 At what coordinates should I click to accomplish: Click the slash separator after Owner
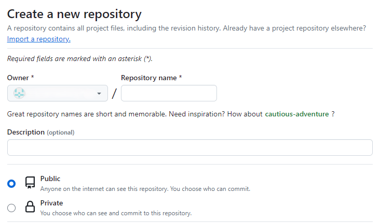pyautogui.click(x=114, y=94)
